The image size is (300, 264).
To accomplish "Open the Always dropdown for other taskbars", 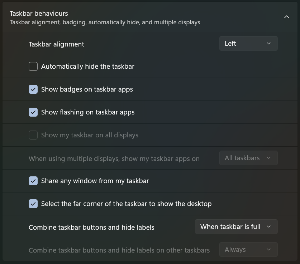I will click(248, 249).
